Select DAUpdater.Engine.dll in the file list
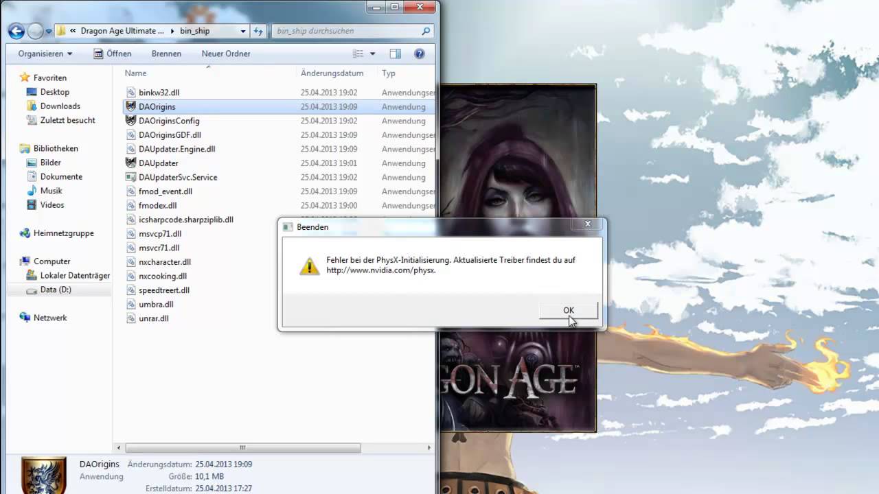This screenshot has height=494, width=879. point(176,149)
